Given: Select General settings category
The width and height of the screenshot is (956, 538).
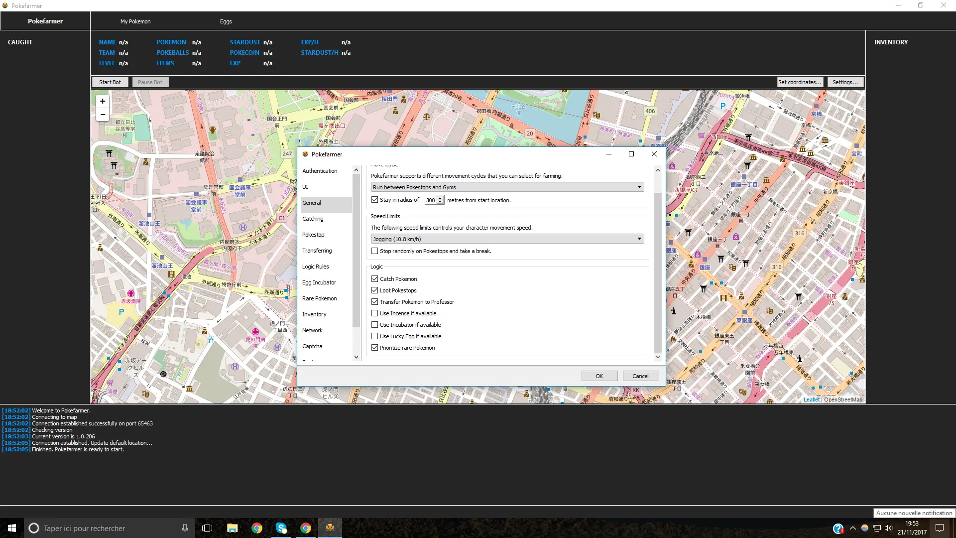Looking at the screenshot, I should tap(326, 203).
